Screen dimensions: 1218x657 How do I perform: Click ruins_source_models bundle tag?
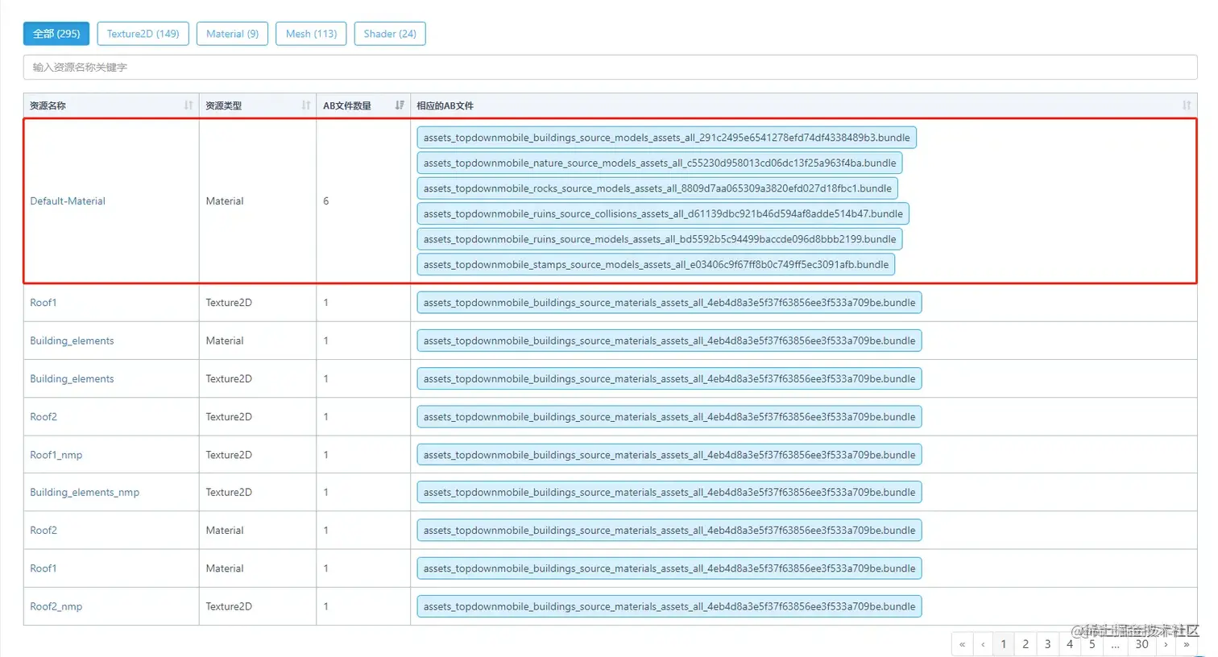(x=660, y=239)
